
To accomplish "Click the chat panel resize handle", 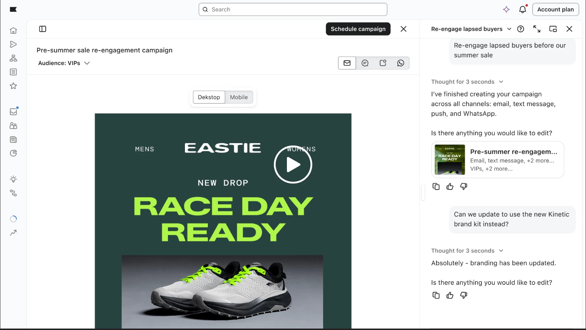I will pos(423,192).
